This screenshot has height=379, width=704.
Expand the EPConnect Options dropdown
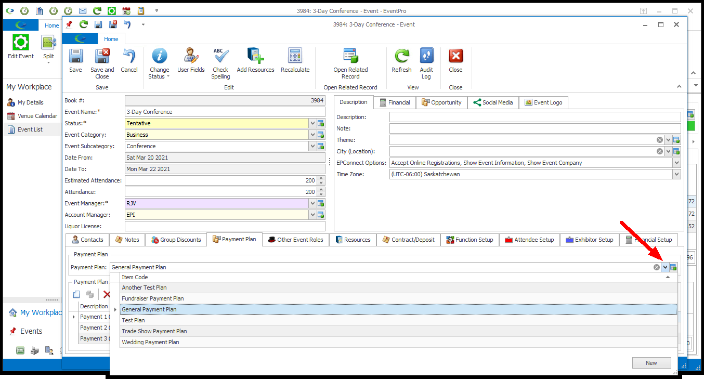(x=676, y=163)
